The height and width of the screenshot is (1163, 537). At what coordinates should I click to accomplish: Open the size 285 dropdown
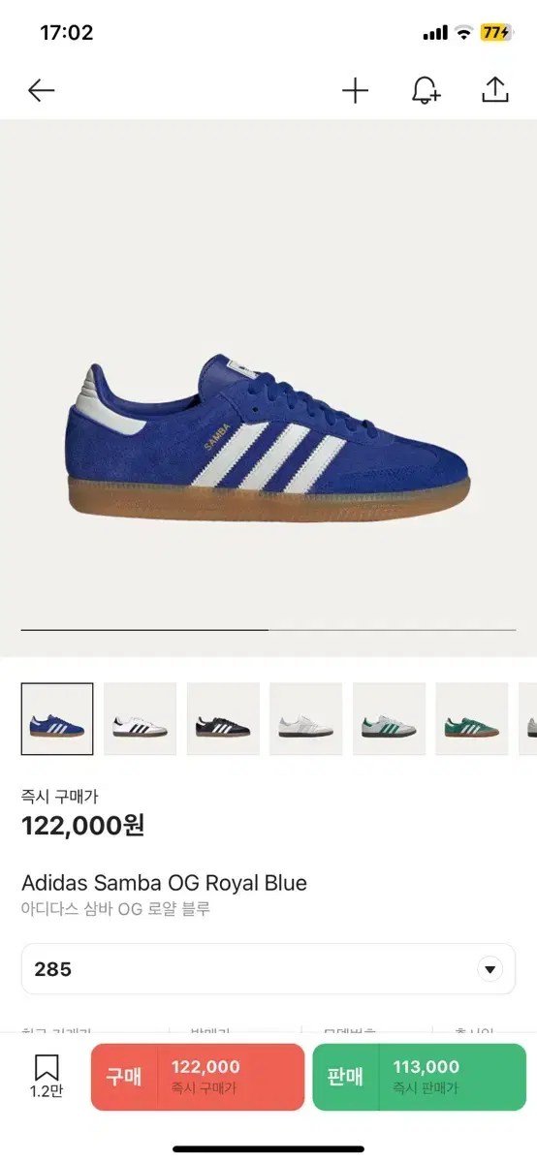(268, 969)
